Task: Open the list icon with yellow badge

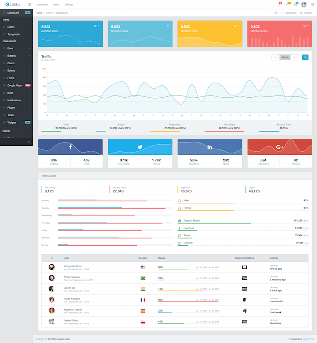Action: tap(287, 5)
